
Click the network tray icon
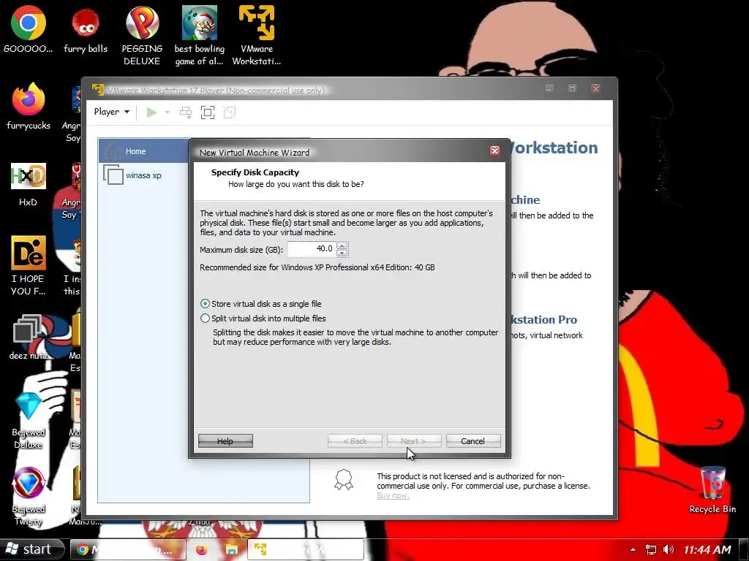click(650, 549)
